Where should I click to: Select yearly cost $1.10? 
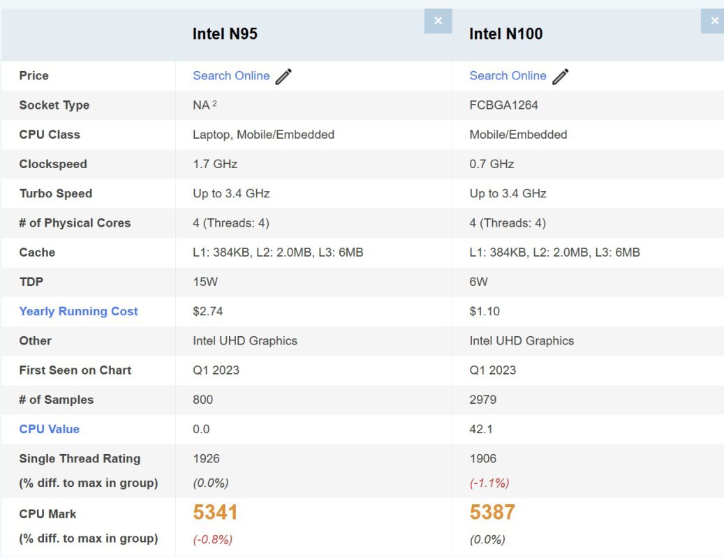(485, 311)
